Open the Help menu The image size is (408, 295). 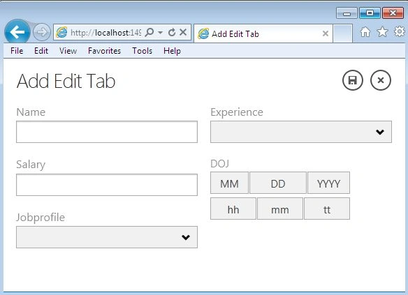click(172, 51)
